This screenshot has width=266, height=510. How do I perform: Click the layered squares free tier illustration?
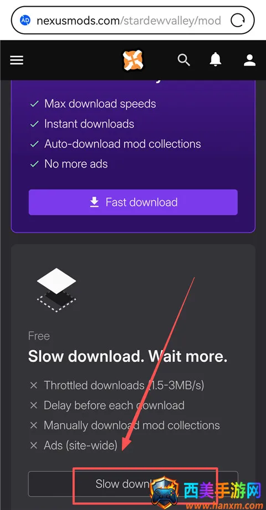[x=57, y=290]
